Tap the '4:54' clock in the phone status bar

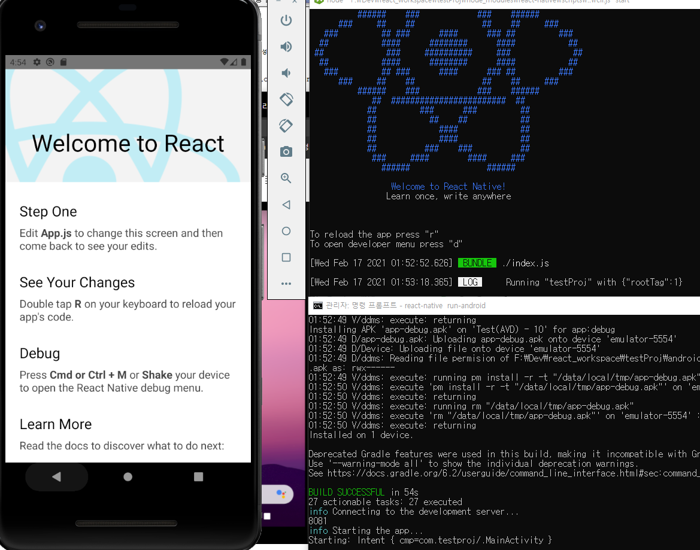click(x=18, y=62)
